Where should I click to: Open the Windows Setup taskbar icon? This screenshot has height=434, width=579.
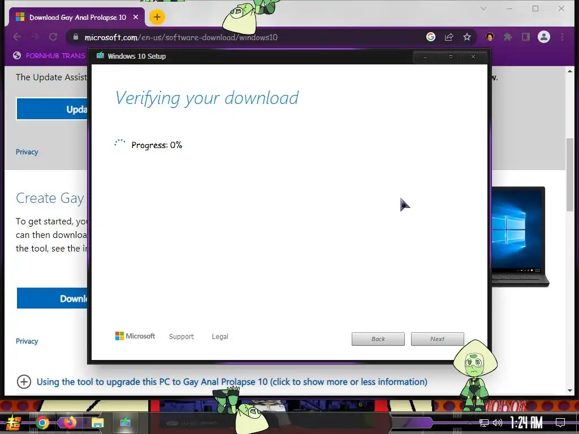pos(125,422)
